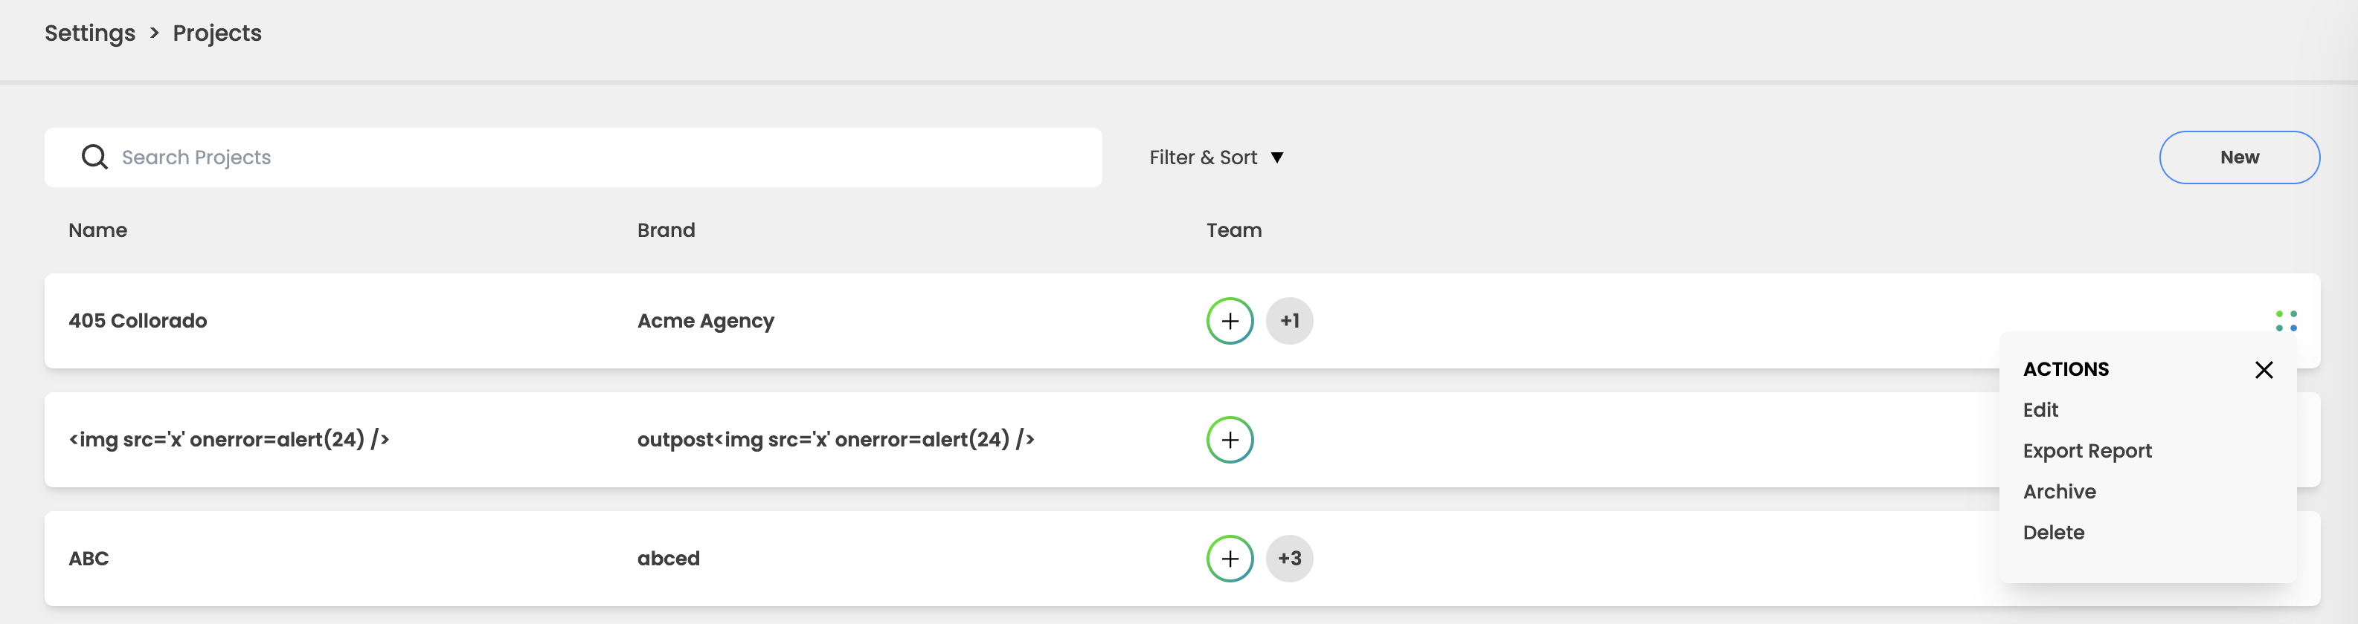Viewport: 2358px width, 624px height.
Task: Click the Acme Agency brand name
Action: pyautogui.click(x=705, y=321)
